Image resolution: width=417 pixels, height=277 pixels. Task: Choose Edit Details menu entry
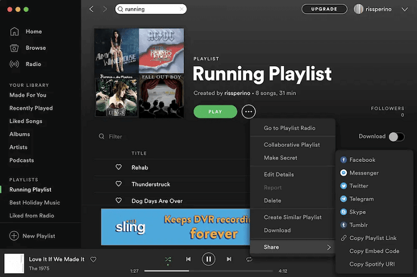[279, 175]
